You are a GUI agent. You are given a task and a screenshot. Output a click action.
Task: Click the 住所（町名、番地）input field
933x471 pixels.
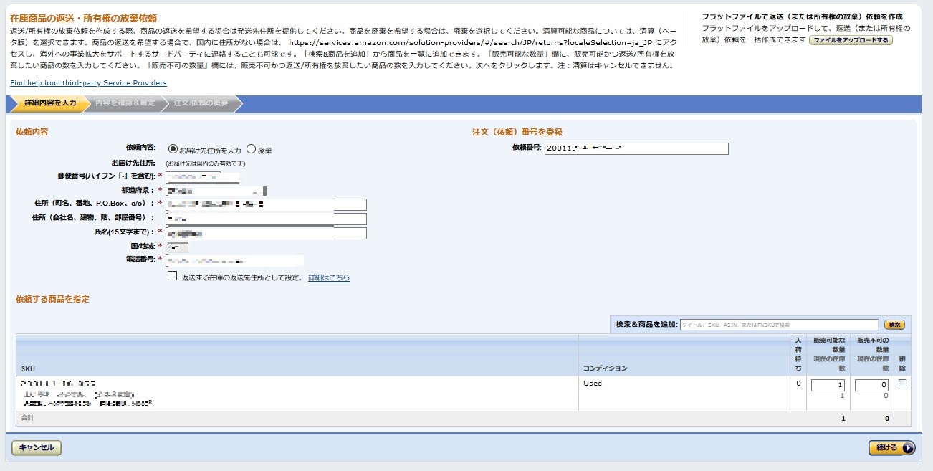266,204
